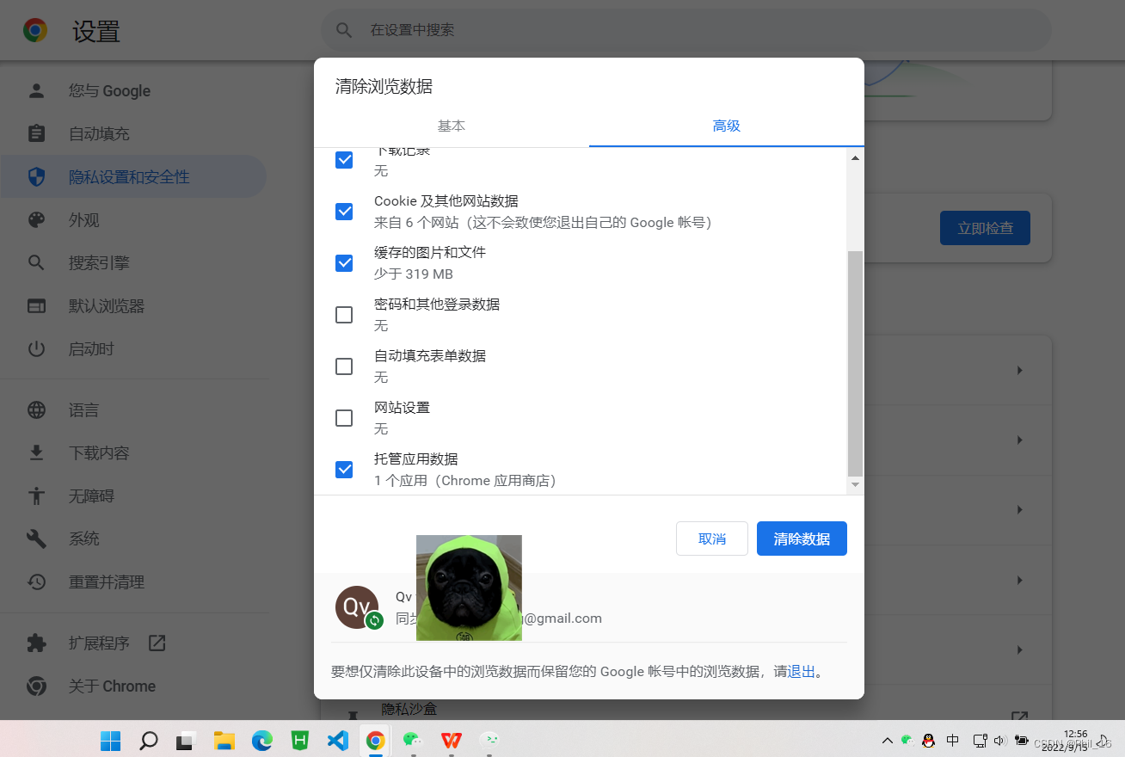This screenshot has height=757, width=1125.
Task: Click 取消 button
Action: click(712, 539)
